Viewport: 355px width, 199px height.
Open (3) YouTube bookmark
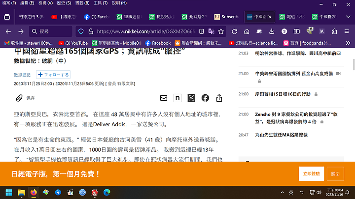(73, 43)
